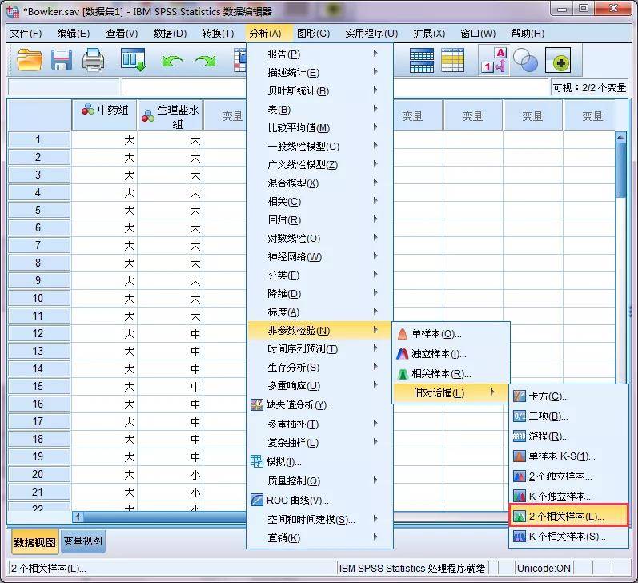Select the 中药组 column header
Image resolution: width=638 pixels, height=583 pixels.
pos(105,115)
